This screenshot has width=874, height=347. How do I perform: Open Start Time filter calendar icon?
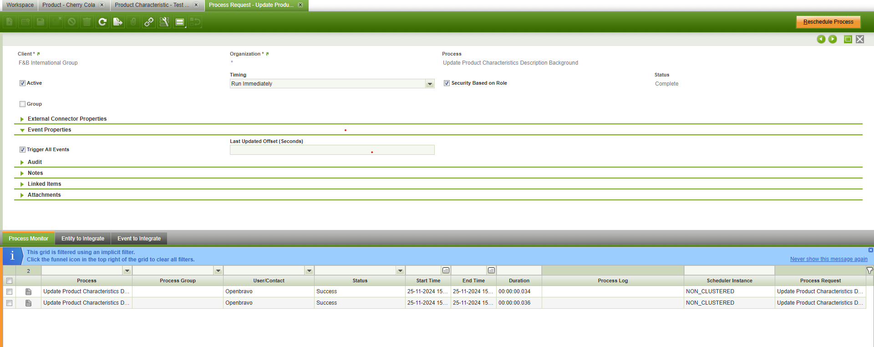coord(446,270)
